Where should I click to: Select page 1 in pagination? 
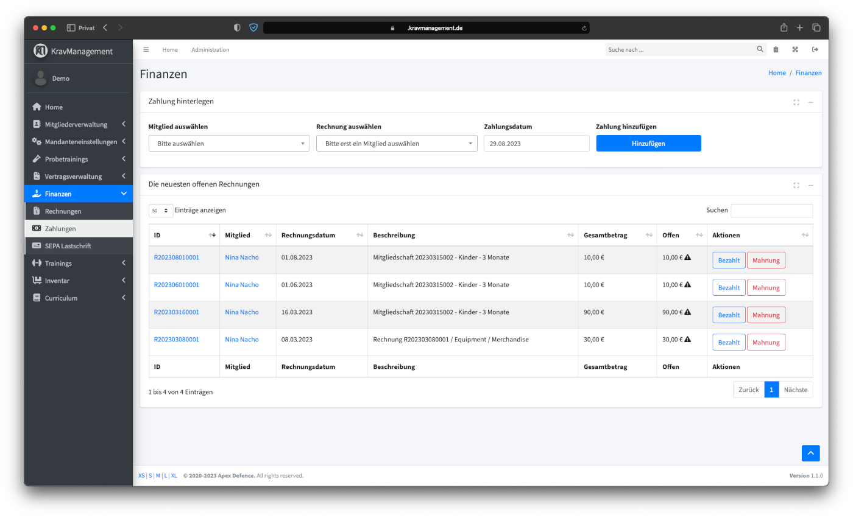771,390
